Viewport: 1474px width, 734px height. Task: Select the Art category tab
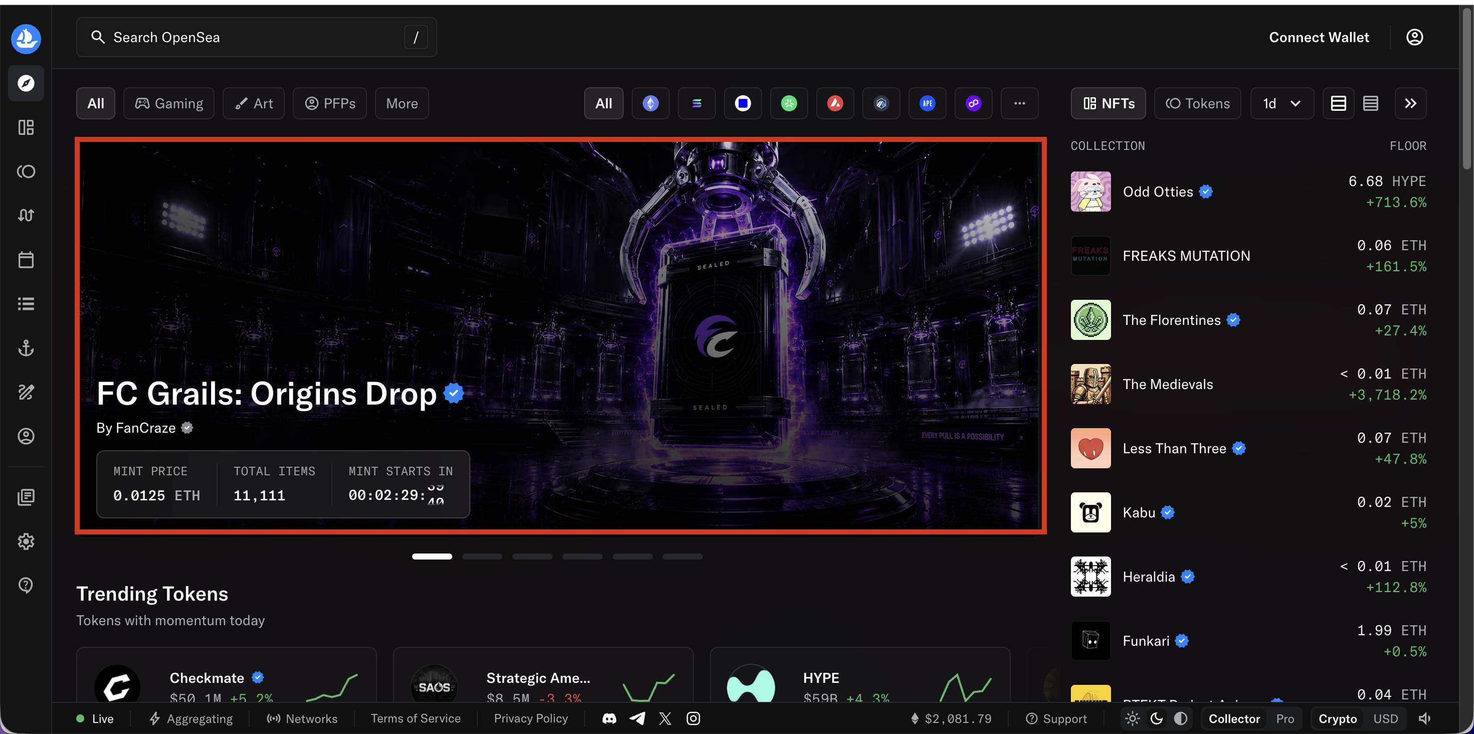(254, 103)
